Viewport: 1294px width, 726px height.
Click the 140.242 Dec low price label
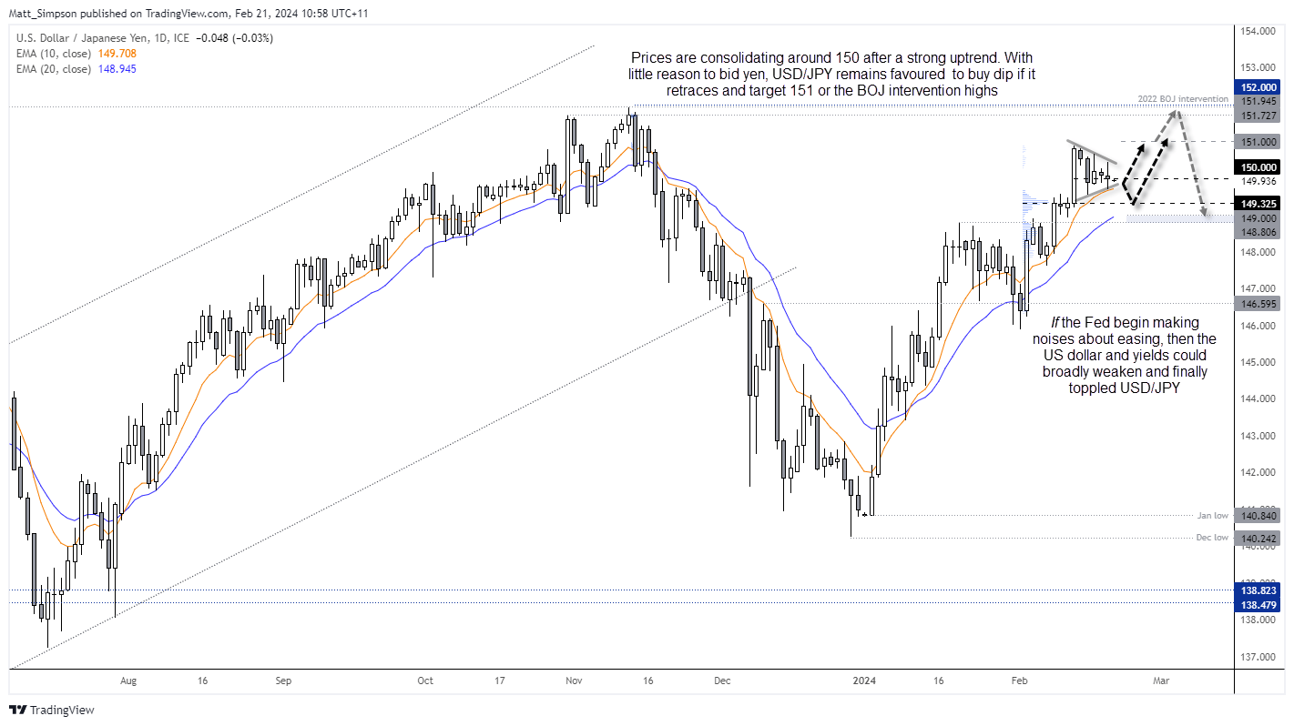pyautogui.click(x=1258, y=538)
